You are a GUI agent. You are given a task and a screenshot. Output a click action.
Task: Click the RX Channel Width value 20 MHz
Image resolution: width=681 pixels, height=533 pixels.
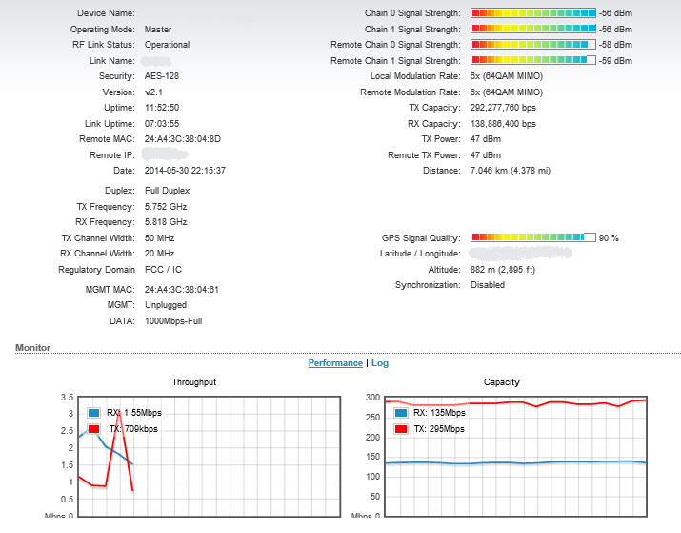[x=159, y=254]
